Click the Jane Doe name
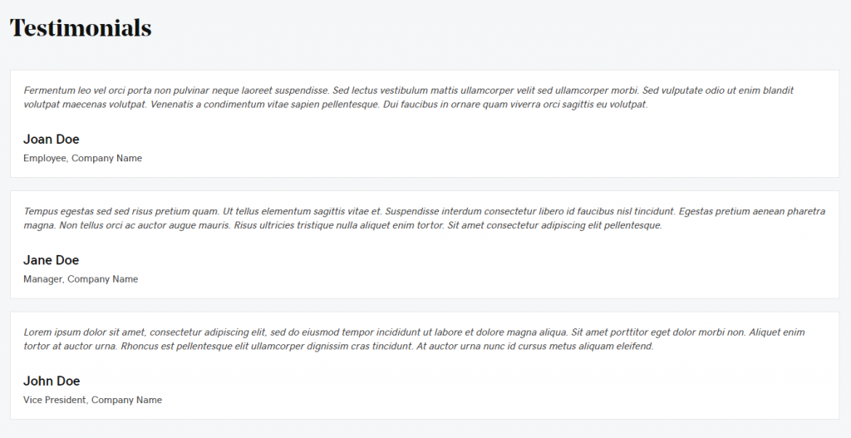Screen dimensions: 851x438 coord(51,260)
